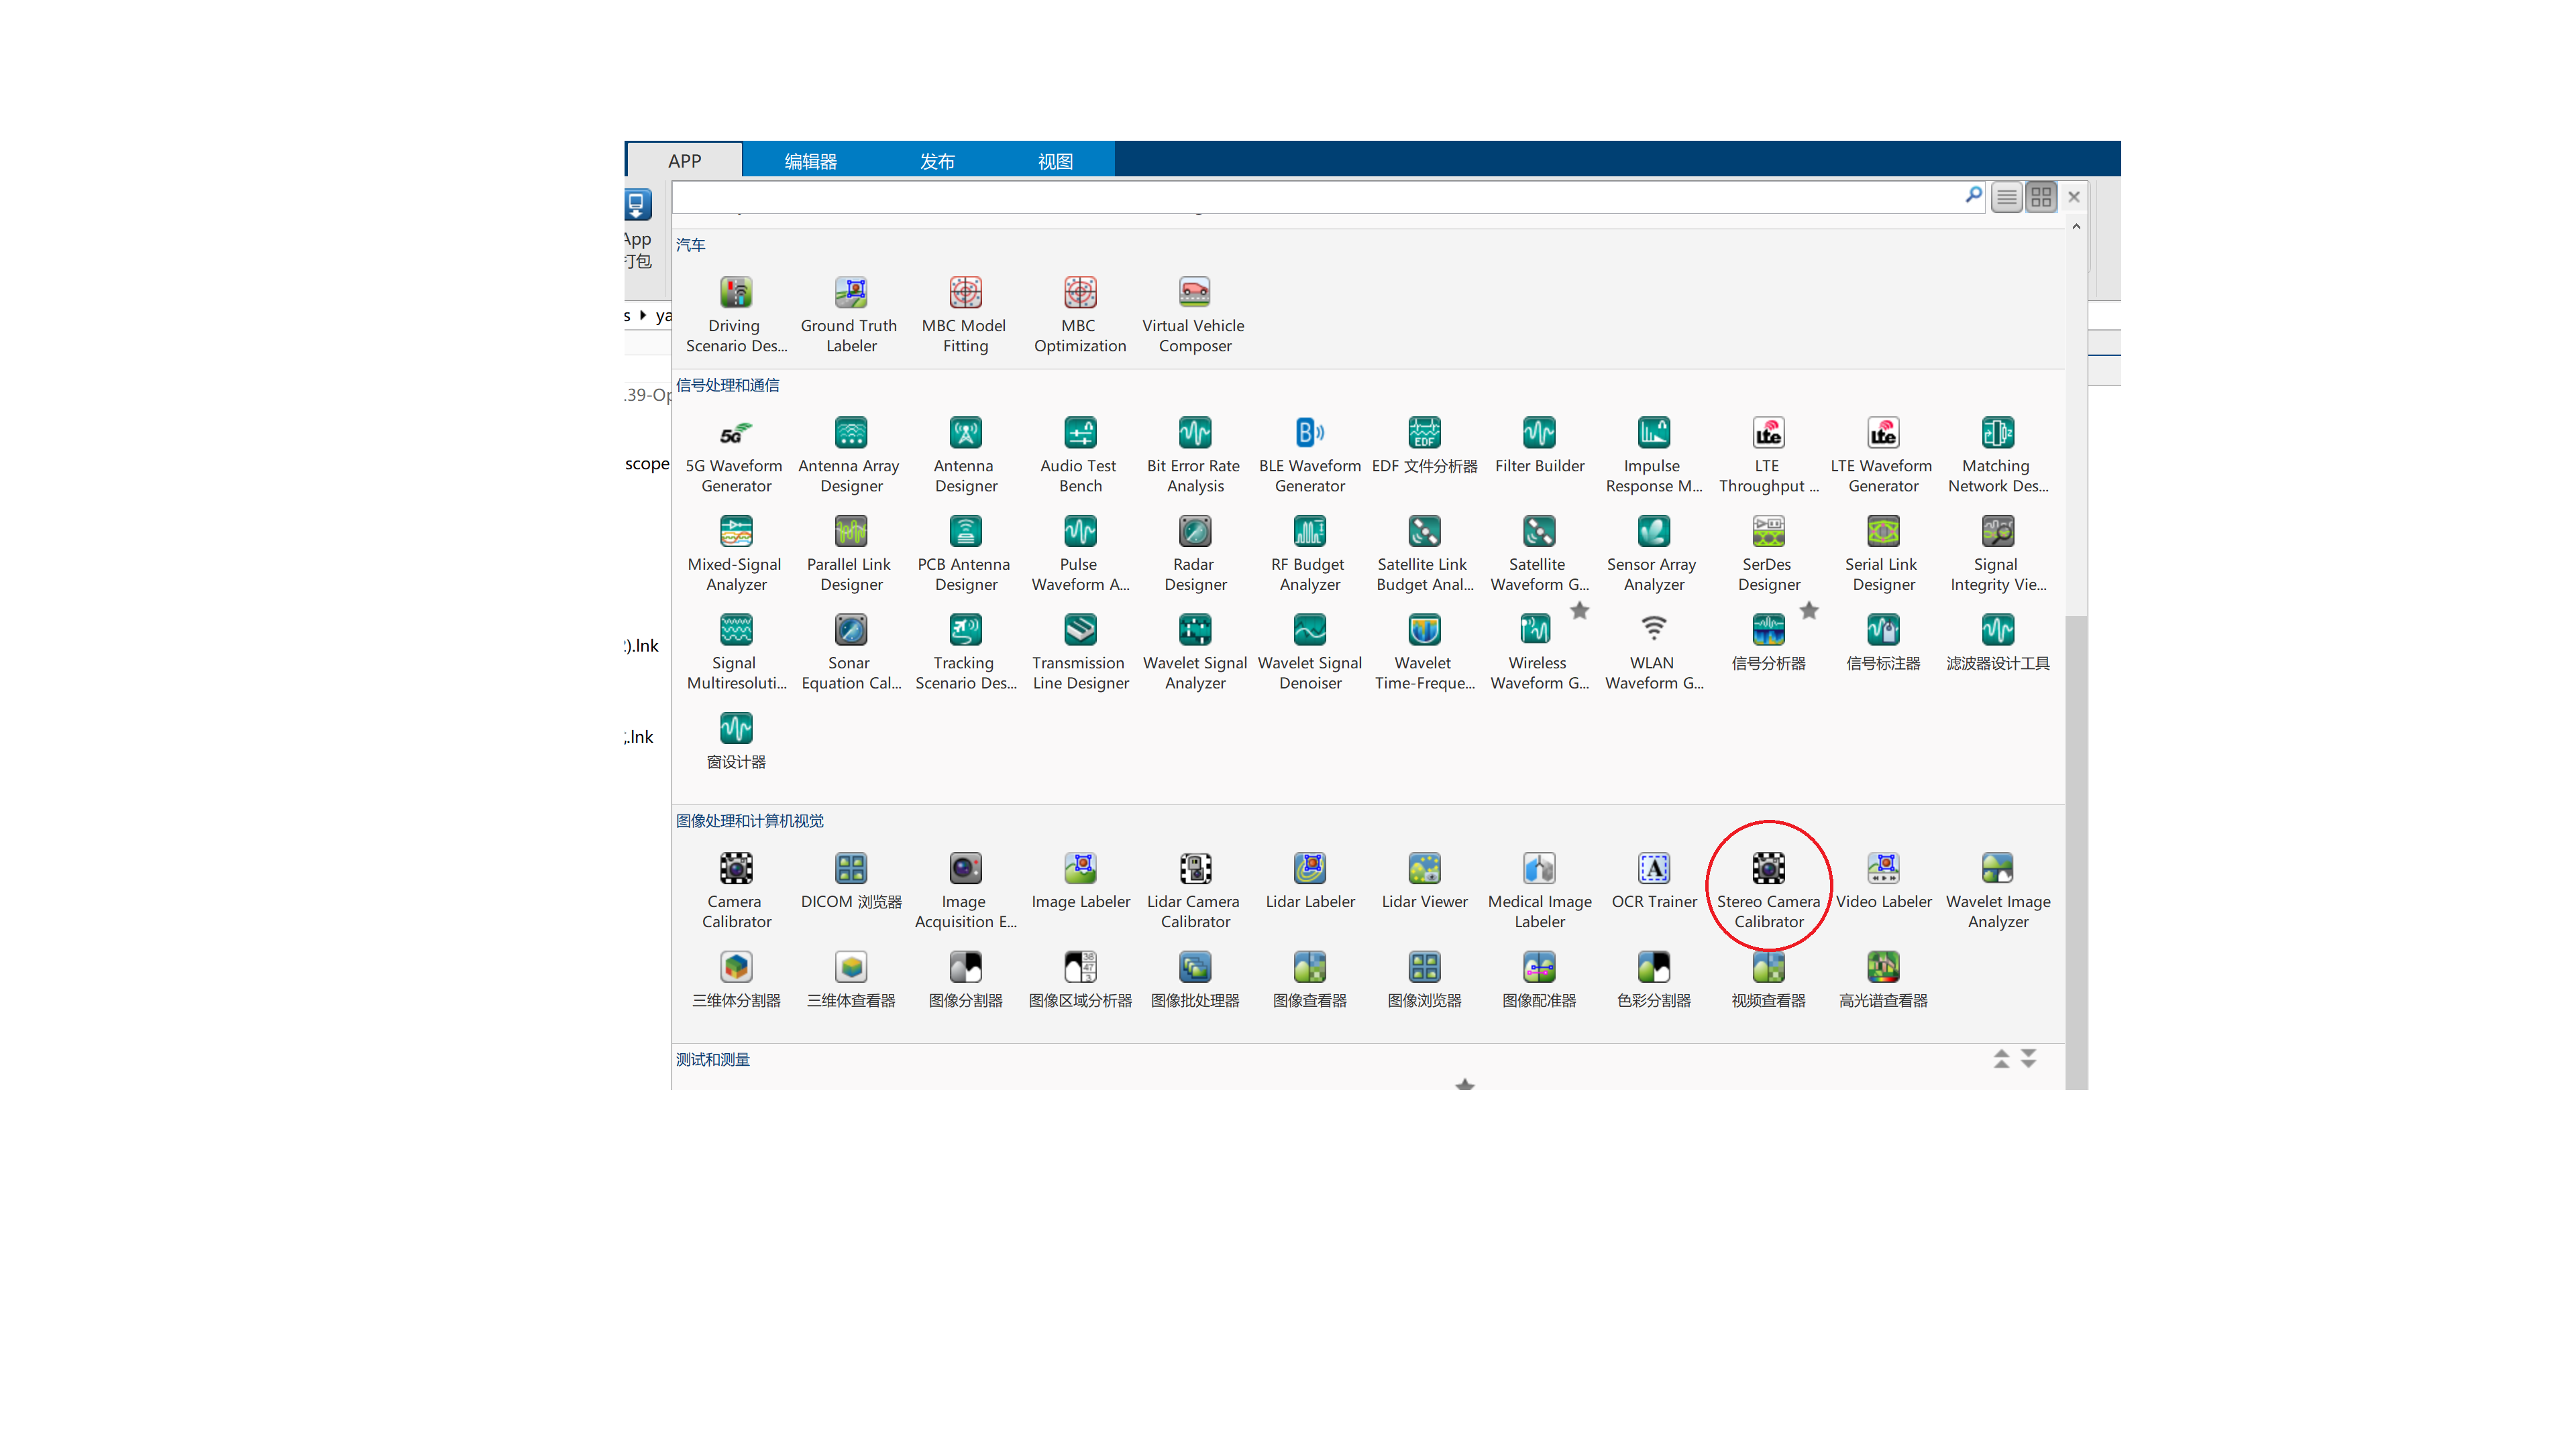
Task: Collapse the 信号处理和通信 category section
Action: pyautogui.click(x=727, y=385)
